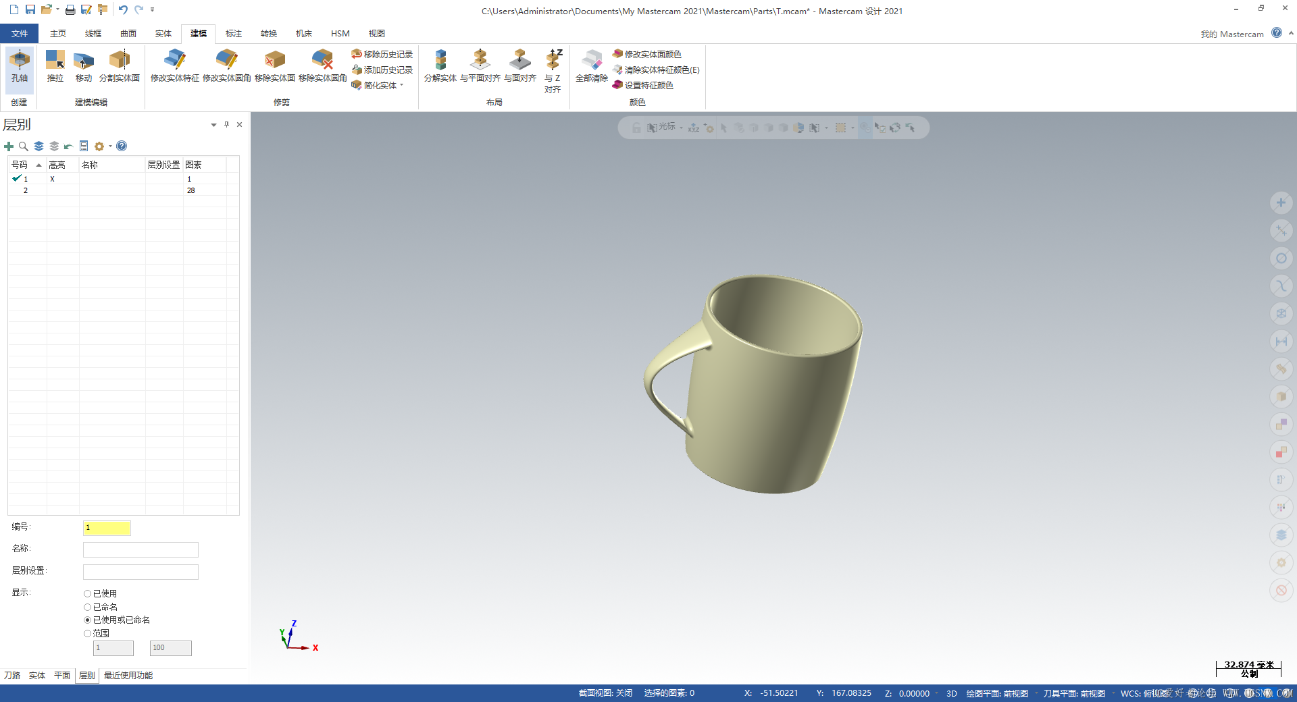This screenshot has height=702, width=1297.
Task: Expand the 简化实体 dropdown arrow
Action: click(x=401, y=86)
